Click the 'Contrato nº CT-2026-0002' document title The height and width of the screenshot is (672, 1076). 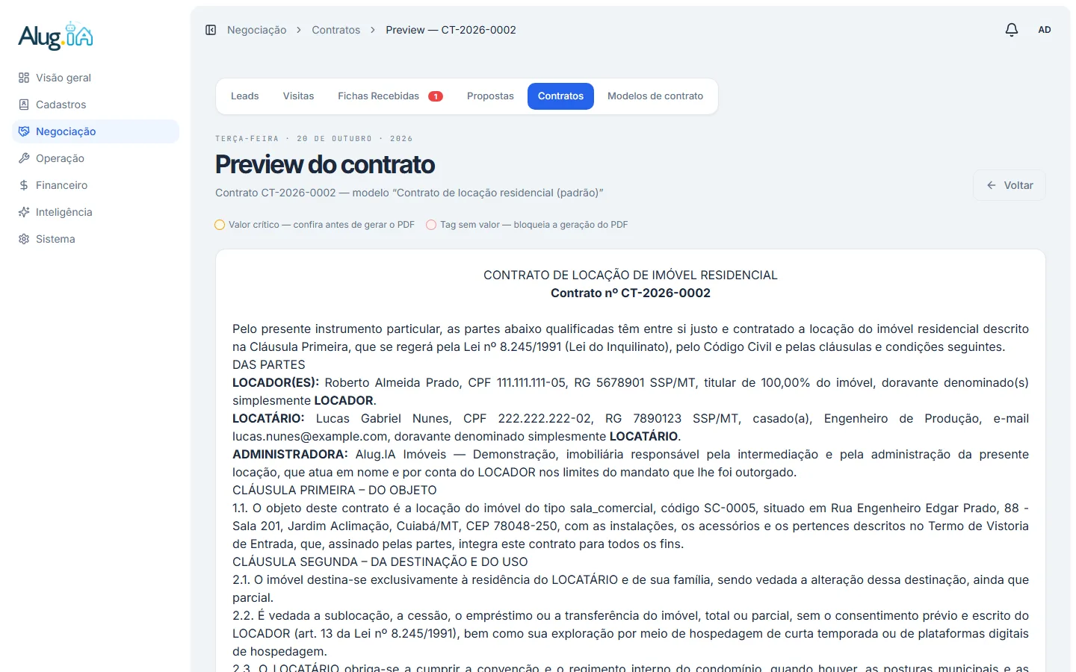point(631,293)
